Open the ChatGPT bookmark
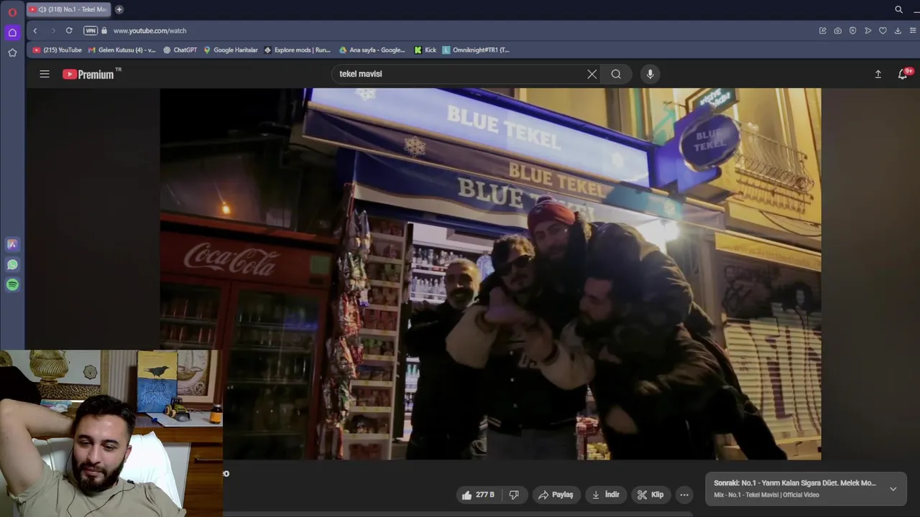This screenshot has height=517, width=920. coord(180,50)
